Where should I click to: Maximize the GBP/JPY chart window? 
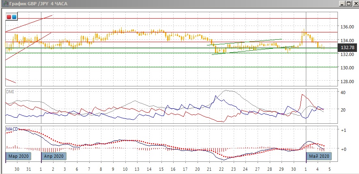pyautogui.click(x=348, y=4)
